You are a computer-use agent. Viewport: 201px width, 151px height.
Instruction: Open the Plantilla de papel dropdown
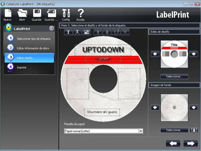pos(141,131)
